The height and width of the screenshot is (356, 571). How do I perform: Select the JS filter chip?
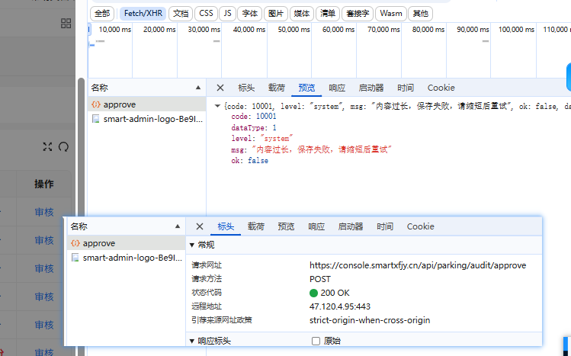pyautogui.click(x=228, y=14)
